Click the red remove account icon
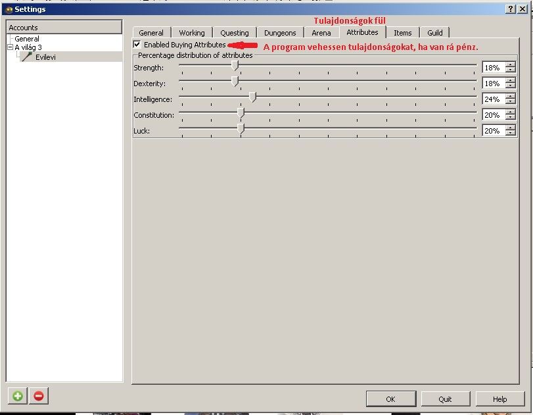The width and height of the screenshot is (533, 415). click(x=39, y=396)
